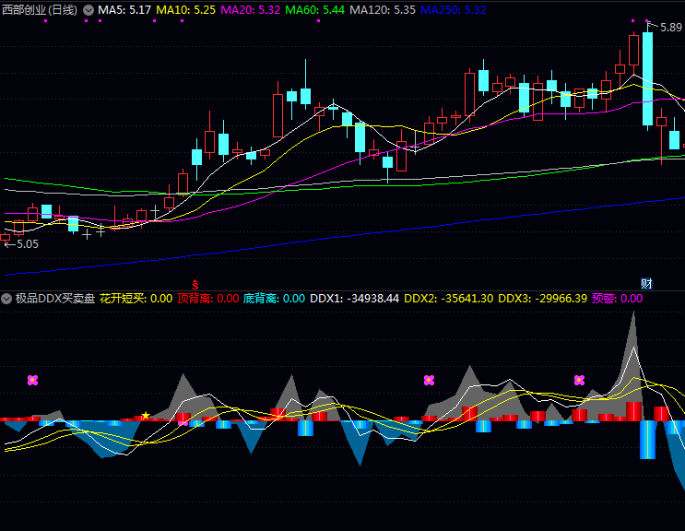
Task: Open the 西部创业 (日线) period title
Action: (40, 9)
